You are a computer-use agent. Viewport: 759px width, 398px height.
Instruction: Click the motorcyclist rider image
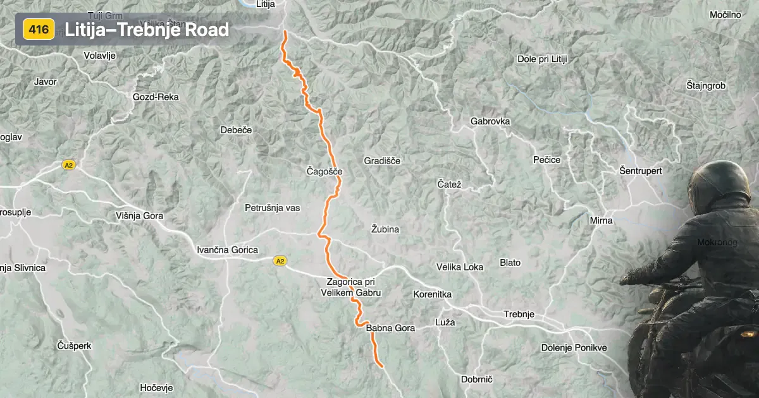coord(693,281)
